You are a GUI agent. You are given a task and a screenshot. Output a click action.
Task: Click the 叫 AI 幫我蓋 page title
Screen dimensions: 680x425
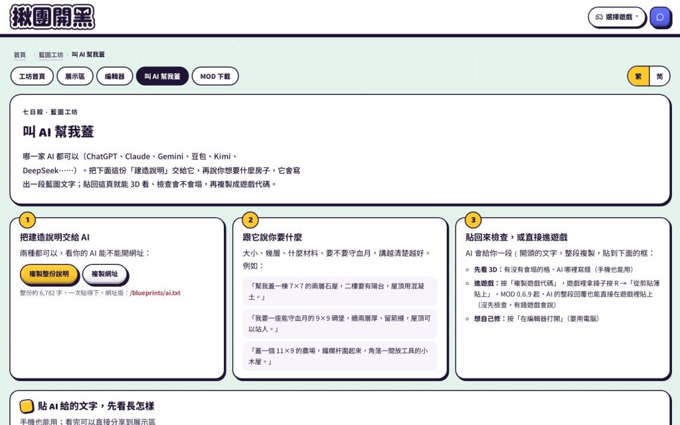(x=58, y=132)
